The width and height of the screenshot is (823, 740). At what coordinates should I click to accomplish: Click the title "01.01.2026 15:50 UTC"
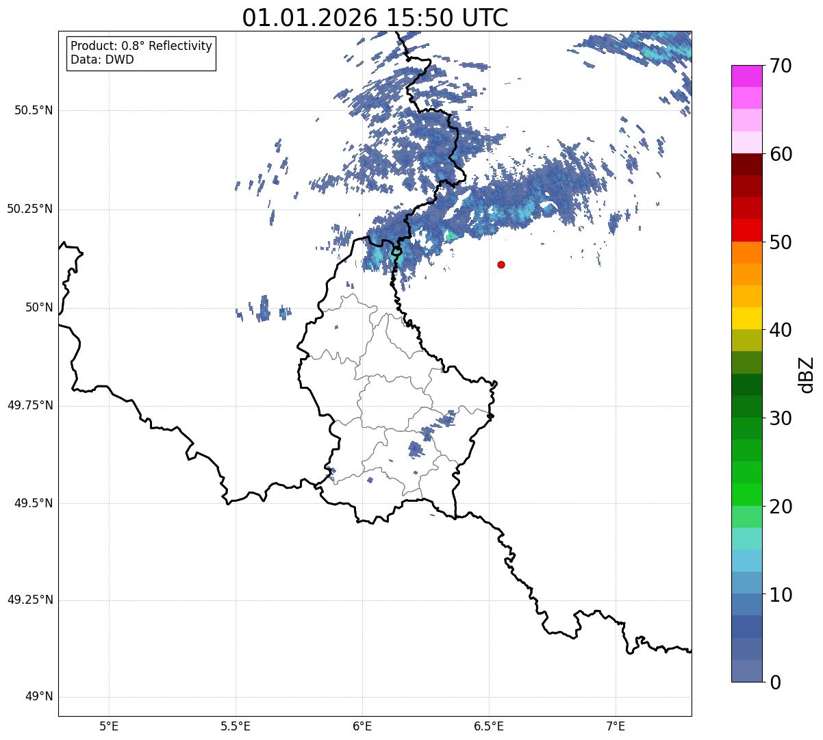(x=375, y=18)
